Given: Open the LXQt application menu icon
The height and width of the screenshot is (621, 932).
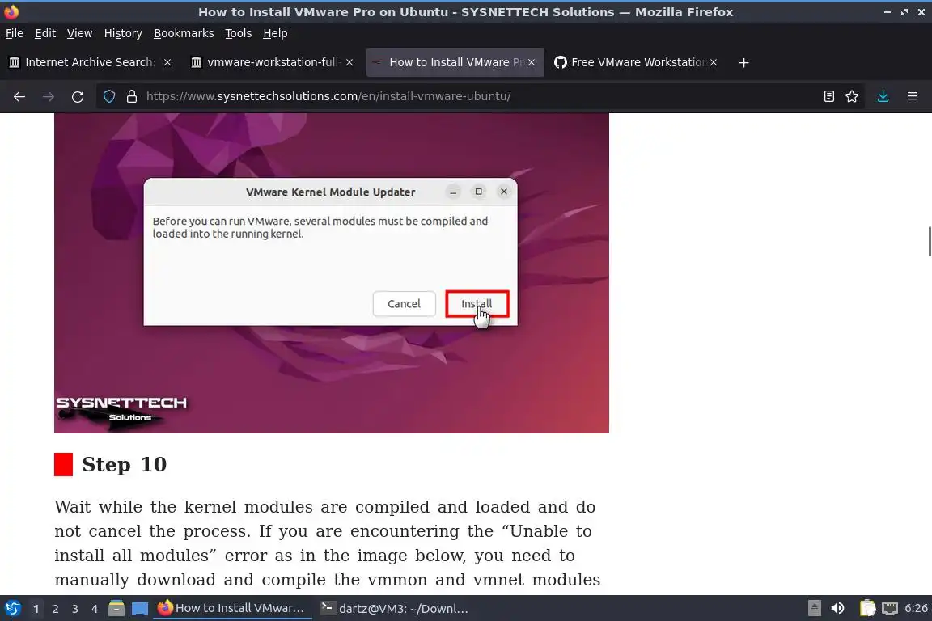Looking at the screenshot, I should click(12, 609).
